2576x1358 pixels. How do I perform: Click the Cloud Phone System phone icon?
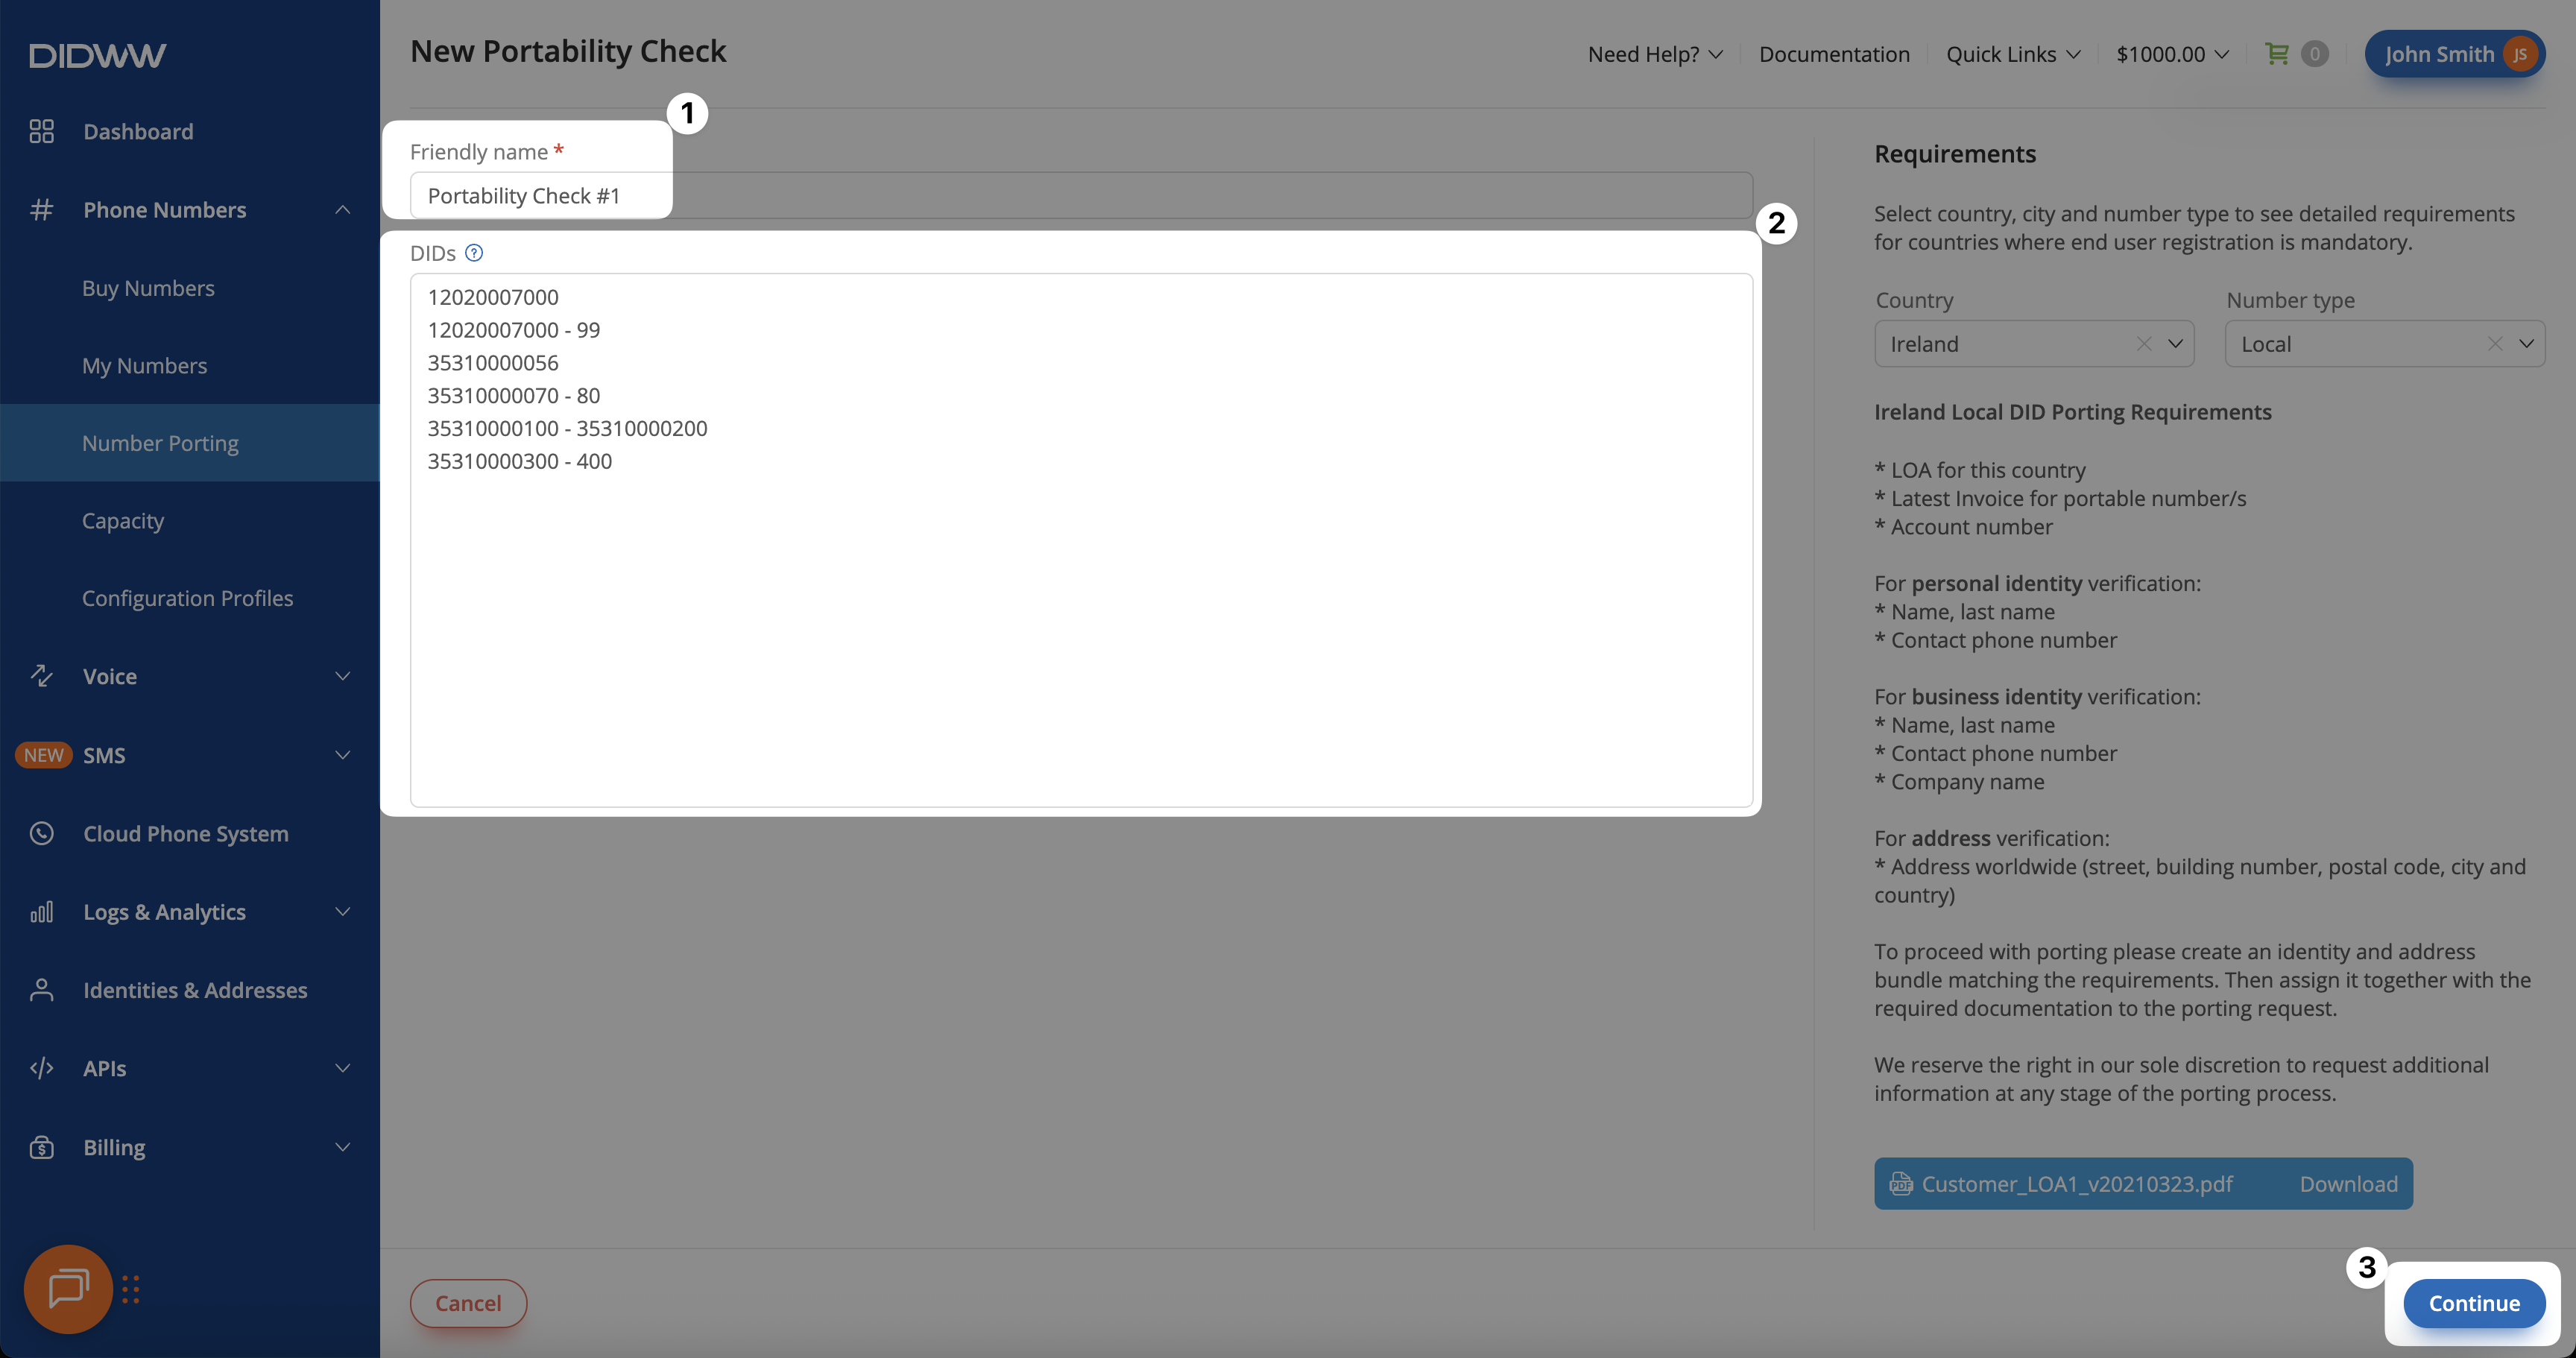coord(41,833)
